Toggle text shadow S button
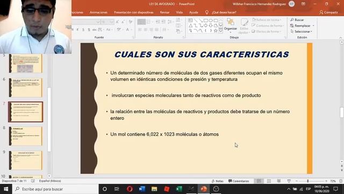The width and height of the screenshot is (344, 194). (89, 30)
